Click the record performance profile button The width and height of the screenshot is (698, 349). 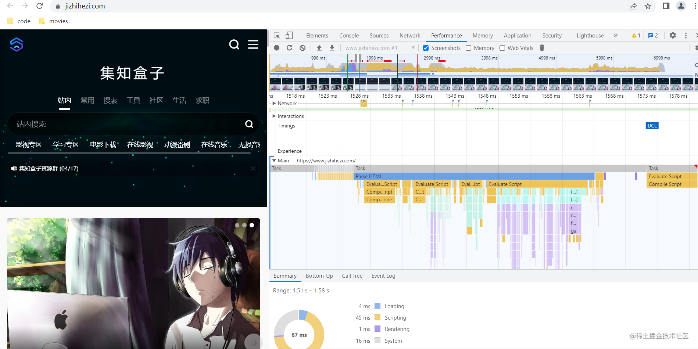(x=277, y=48)
